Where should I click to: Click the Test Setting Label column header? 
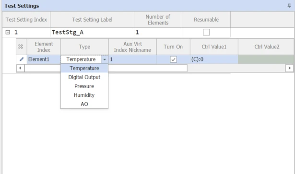click(92, 20)
